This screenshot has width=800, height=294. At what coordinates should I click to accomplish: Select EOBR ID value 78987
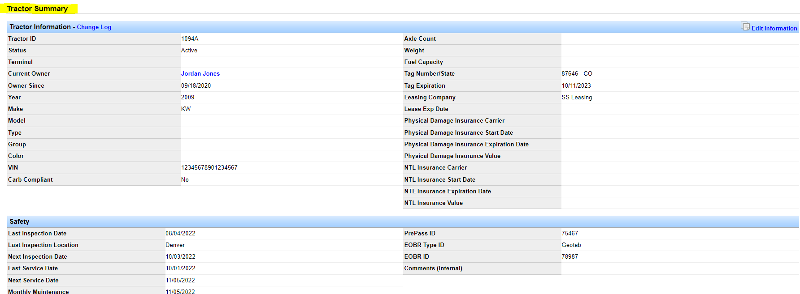[x=570, y=257]
